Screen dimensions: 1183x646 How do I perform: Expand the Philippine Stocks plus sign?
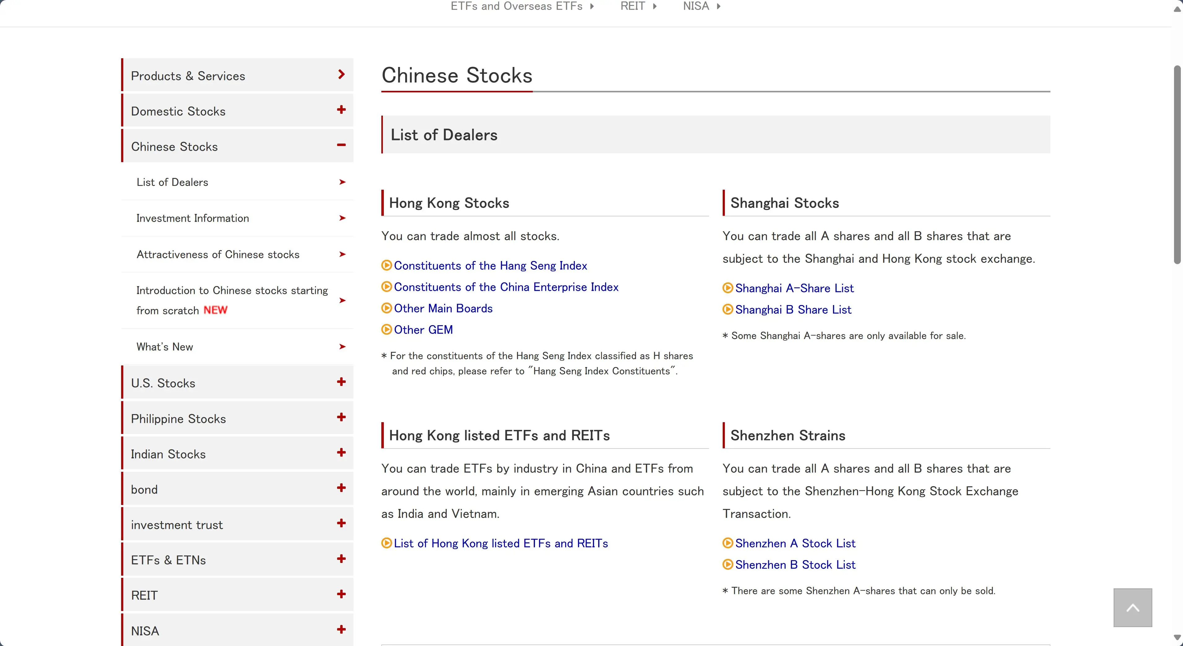click(x=341, y=417)
